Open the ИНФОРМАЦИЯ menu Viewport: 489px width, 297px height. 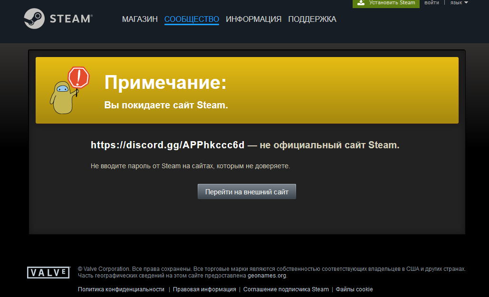(254, 19)
